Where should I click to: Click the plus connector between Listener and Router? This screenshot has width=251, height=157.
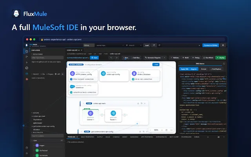(102, 115)
